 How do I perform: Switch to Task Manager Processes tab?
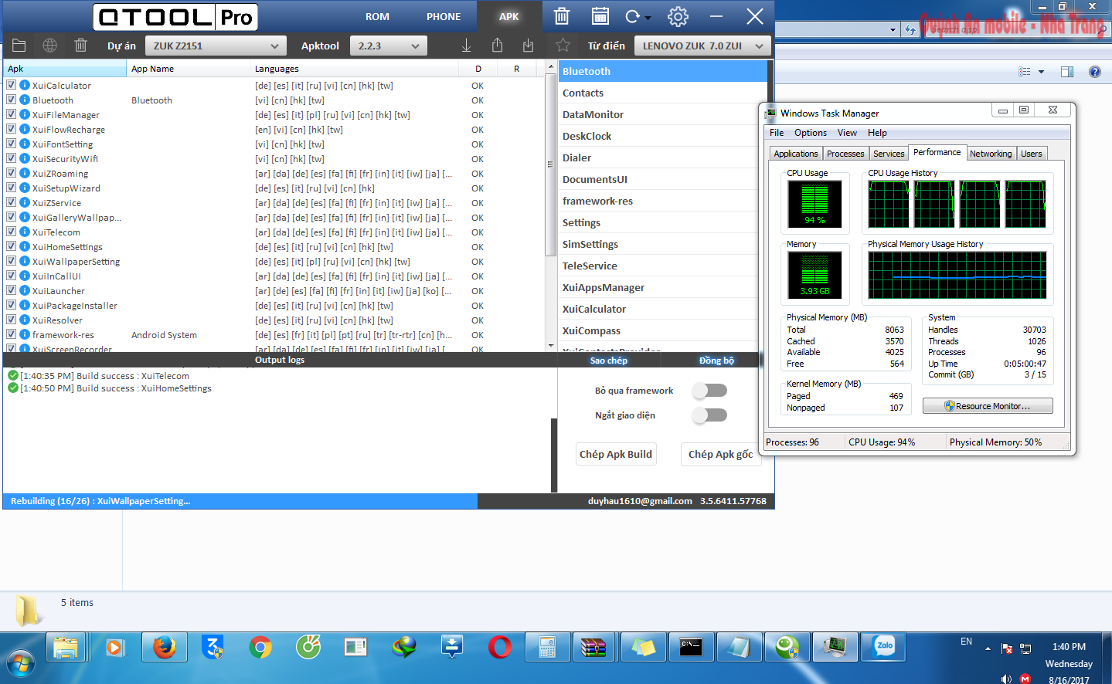[x=845, y=154]
